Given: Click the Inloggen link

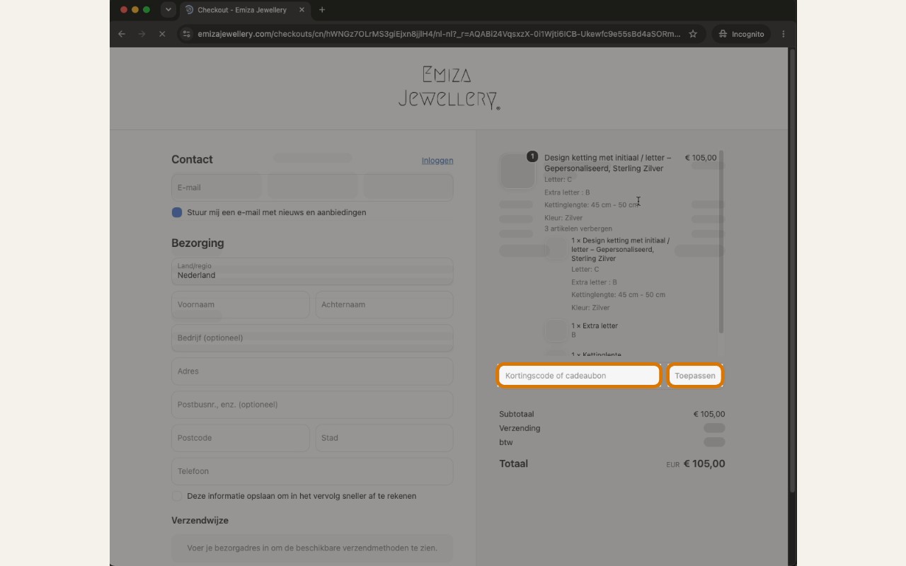Looking at the screenshot, I should tap(437, 161).
